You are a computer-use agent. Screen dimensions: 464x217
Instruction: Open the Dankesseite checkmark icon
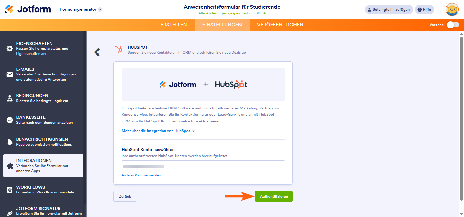[x=10, y=120]
